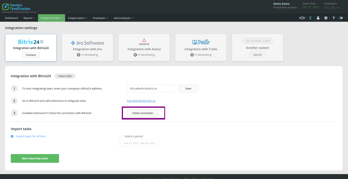Click the Demo Demo account name
This screenshot has height=179, width=348.
[281, 4]
